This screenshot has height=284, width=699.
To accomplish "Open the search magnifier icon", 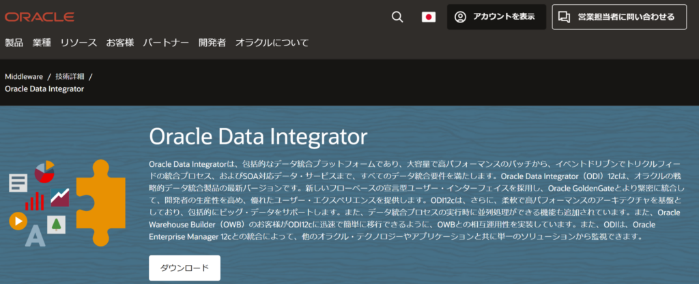I will tap(397, 17).
